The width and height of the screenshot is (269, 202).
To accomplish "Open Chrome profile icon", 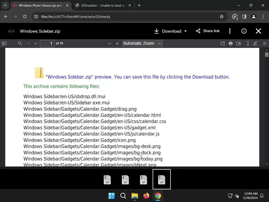I will coord(254,17).
